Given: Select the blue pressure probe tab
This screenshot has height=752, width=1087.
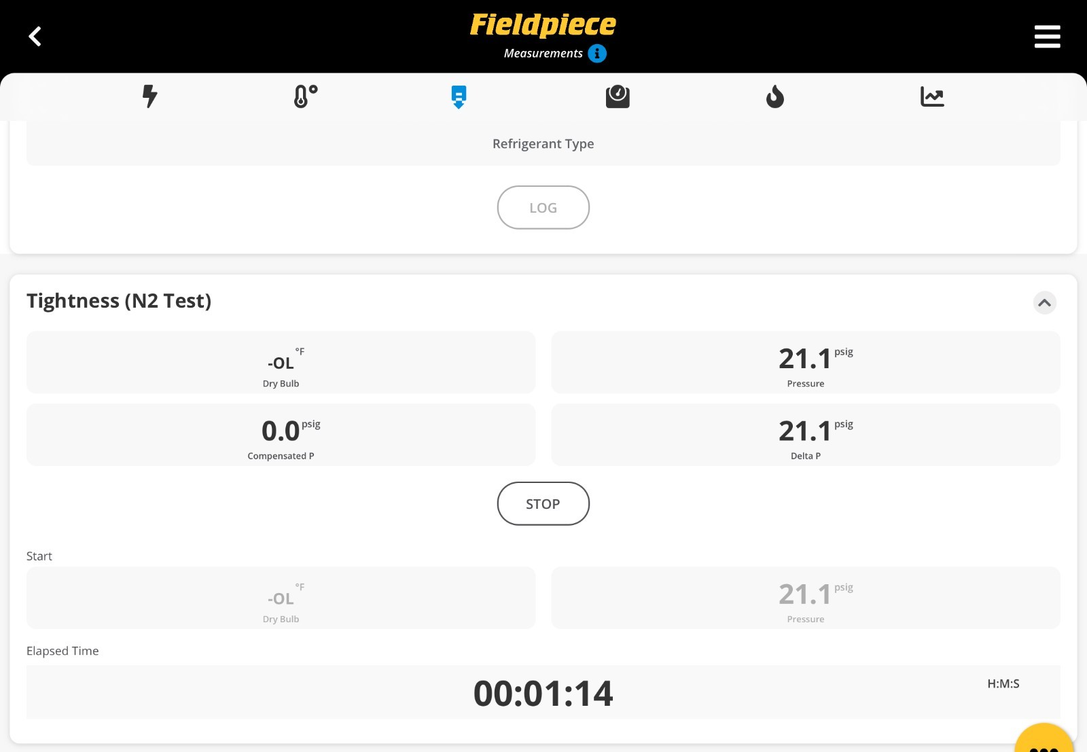Looking at the screenshot, I should (x=459, y=96).
